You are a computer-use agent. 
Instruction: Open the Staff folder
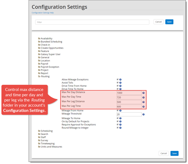pyautogui.click(x=42, y=137)
